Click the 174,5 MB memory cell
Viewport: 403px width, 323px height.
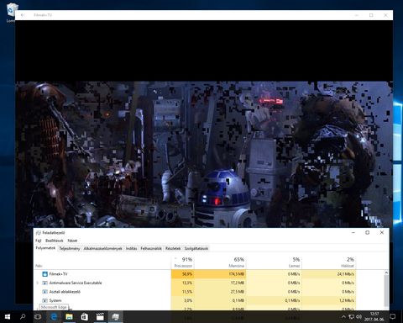pyautogui.click(x=220, y=274)
